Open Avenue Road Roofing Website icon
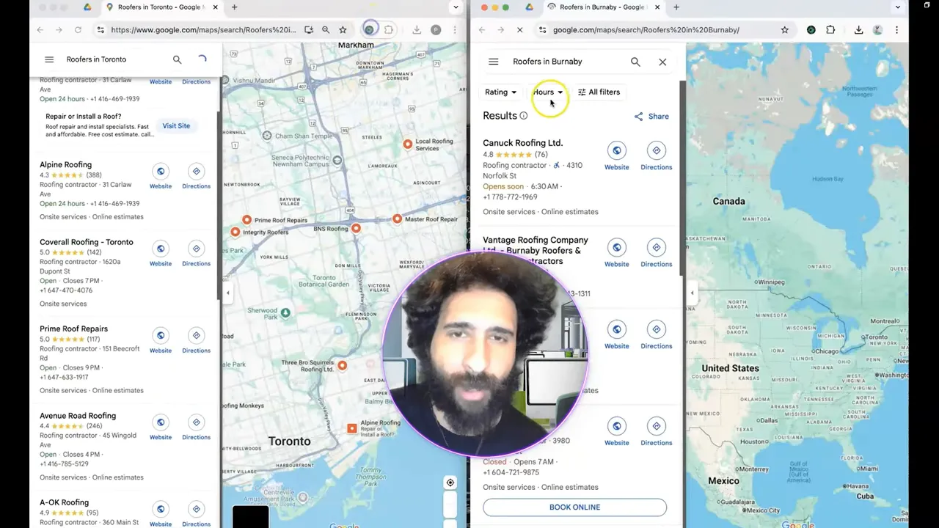This screenshot has height=528, width=939. 161,422
